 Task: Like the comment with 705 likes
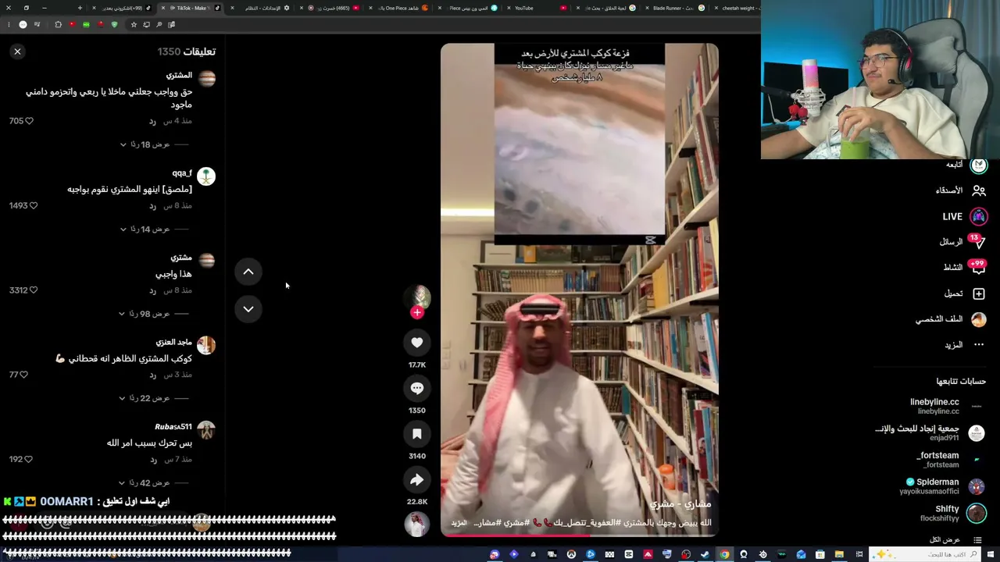tap(29, 121)
